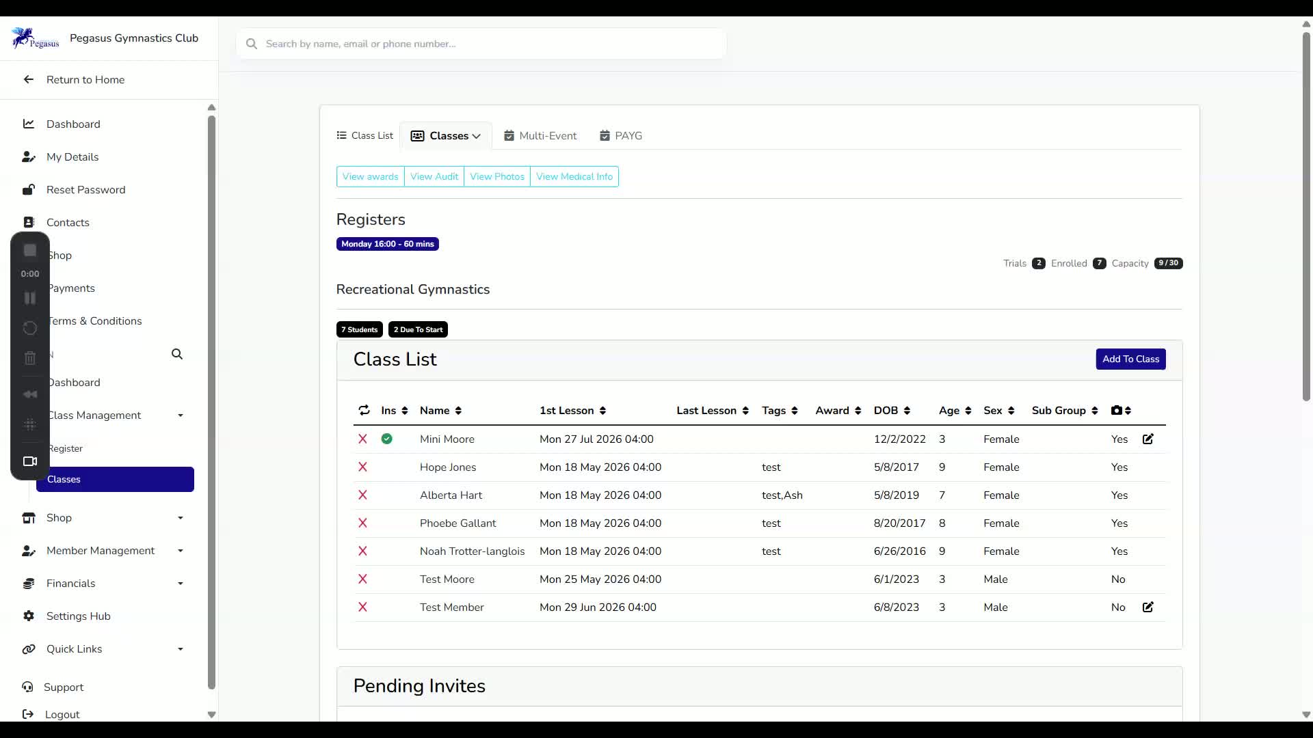Sort the table by DOB column
Viewport: 1313px width, 738px height.
point(892,410)
